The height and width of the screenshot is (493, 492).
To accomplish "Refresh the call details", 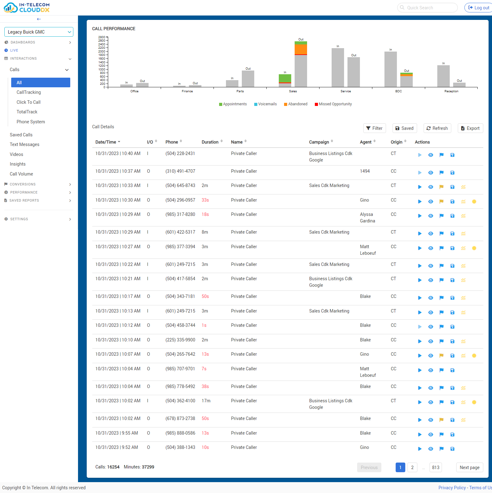I will click(x=437, y=128).
